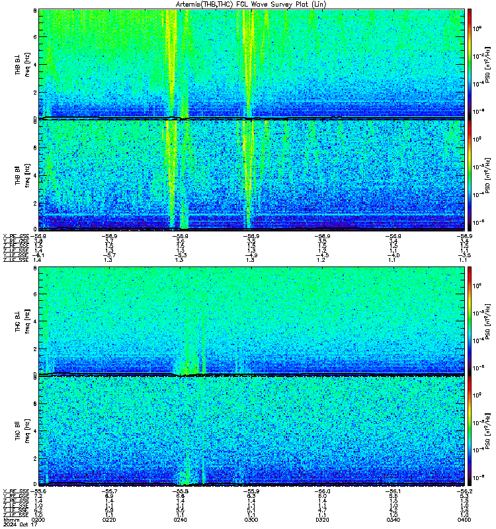Click the color bar beside THC B⊥ panel
This screenshot has width=496, height=529.
coord(469,321)
